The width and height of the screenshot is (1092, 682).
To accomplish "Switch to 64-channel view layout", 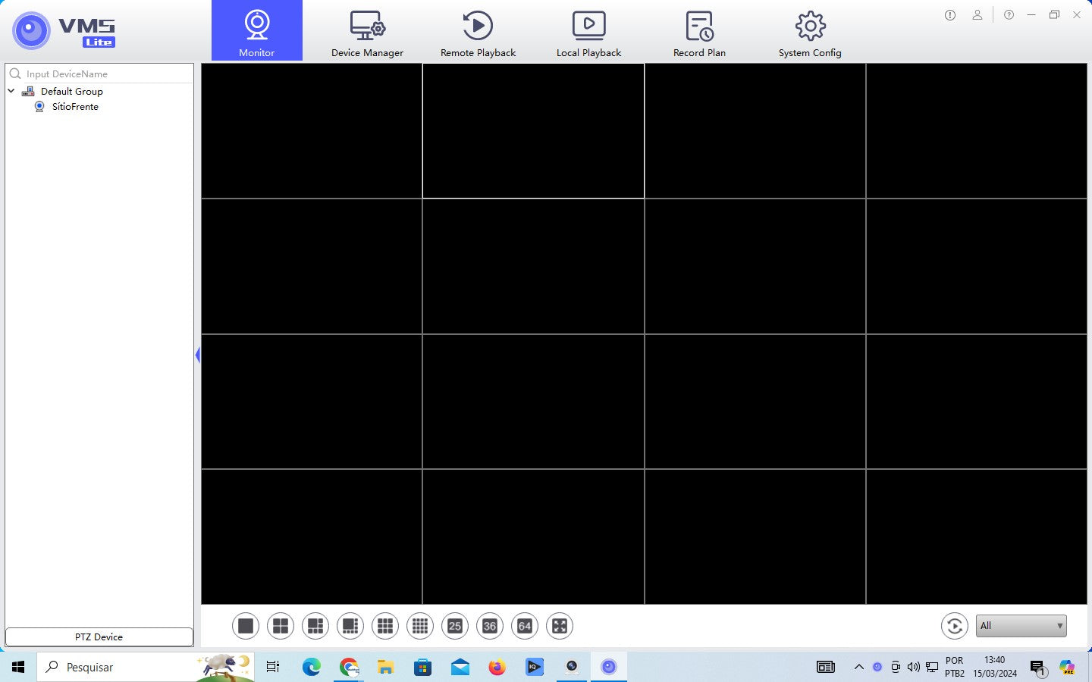I will coord(525,626).
